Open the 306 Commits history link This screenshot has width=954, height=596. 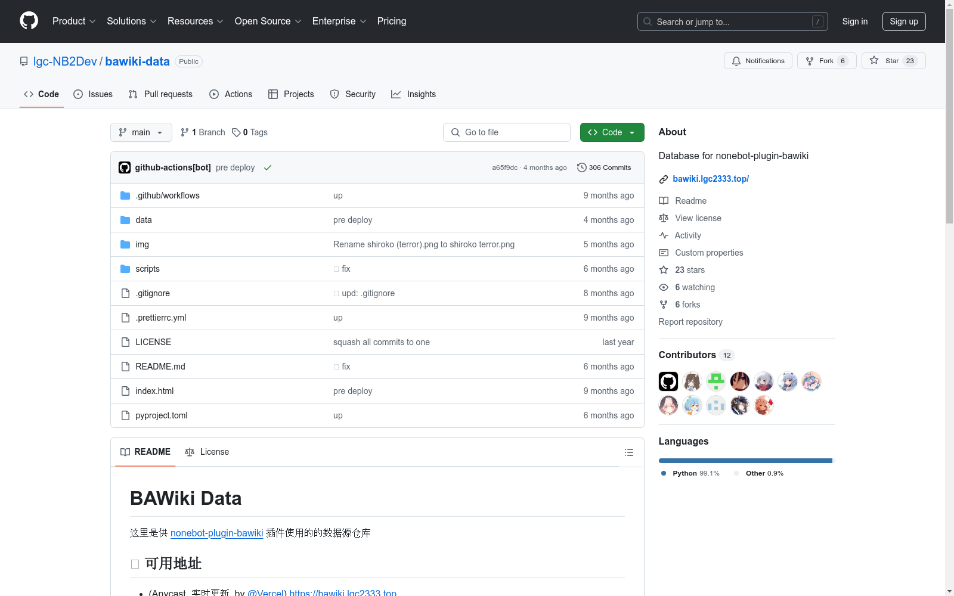pyautogui.click(x=604, y=167)
